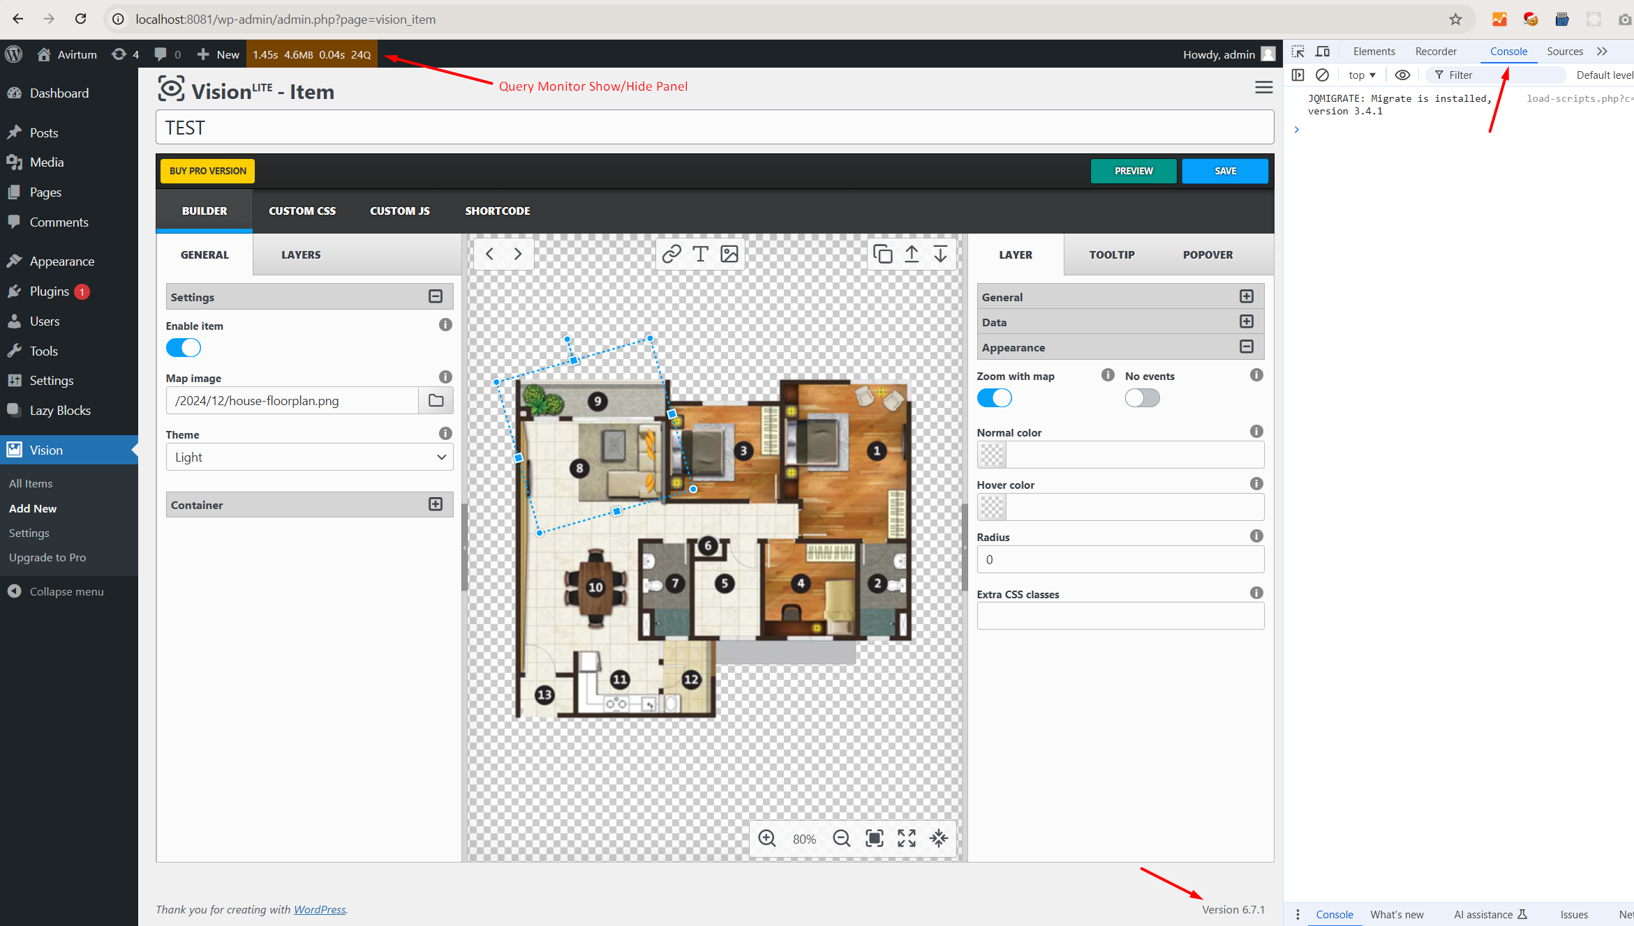Open the WordPress logo menu
1634x926 pixels.
coord(14,54)
